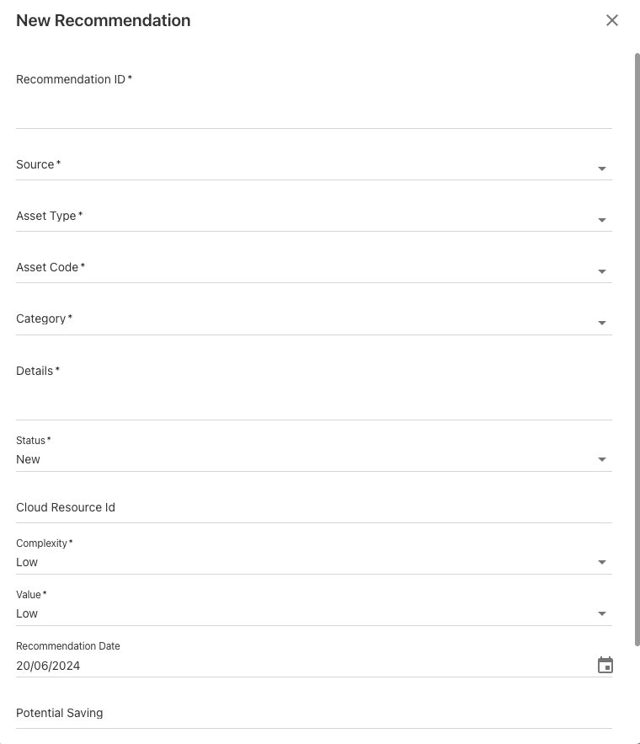The height and width of the screenshot is (744, 640).
Task: Focus the Cloud Resource Id field
Action: tap(313, 508)
